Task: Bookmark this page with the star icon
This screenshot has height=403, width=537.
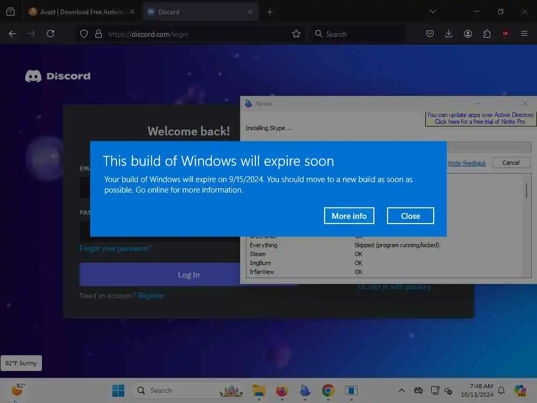Action: click(296, 34)
